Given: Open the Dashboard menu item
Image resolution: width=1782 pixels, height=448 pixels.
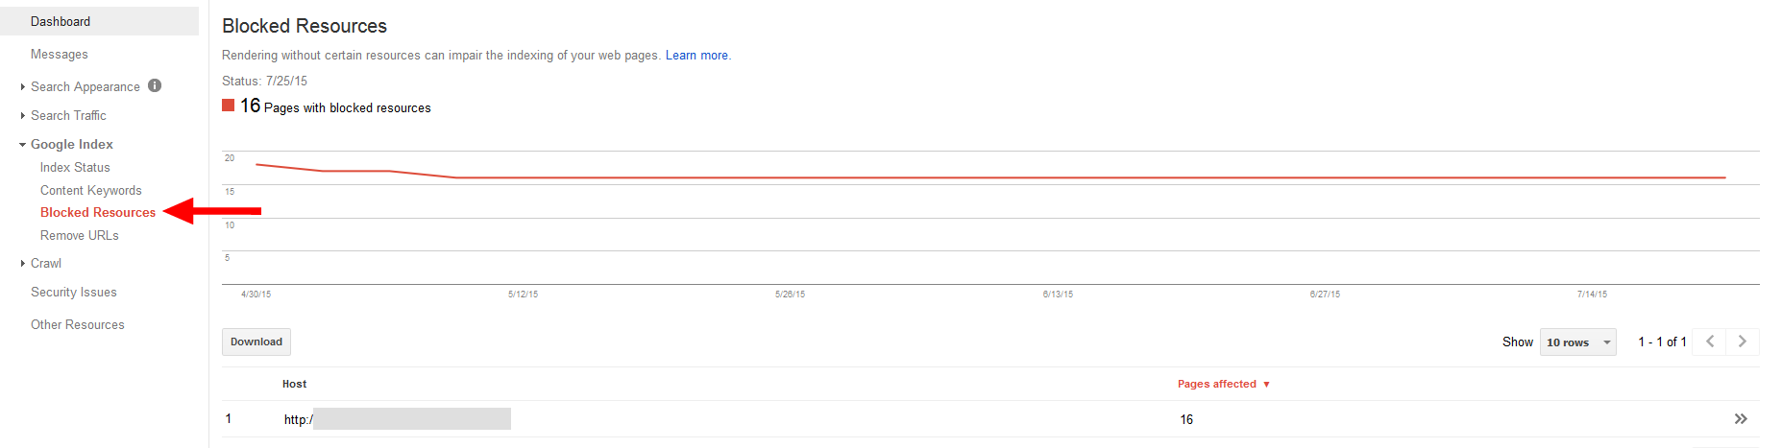Looking at the screenshot, I should (x=61, y=21).
